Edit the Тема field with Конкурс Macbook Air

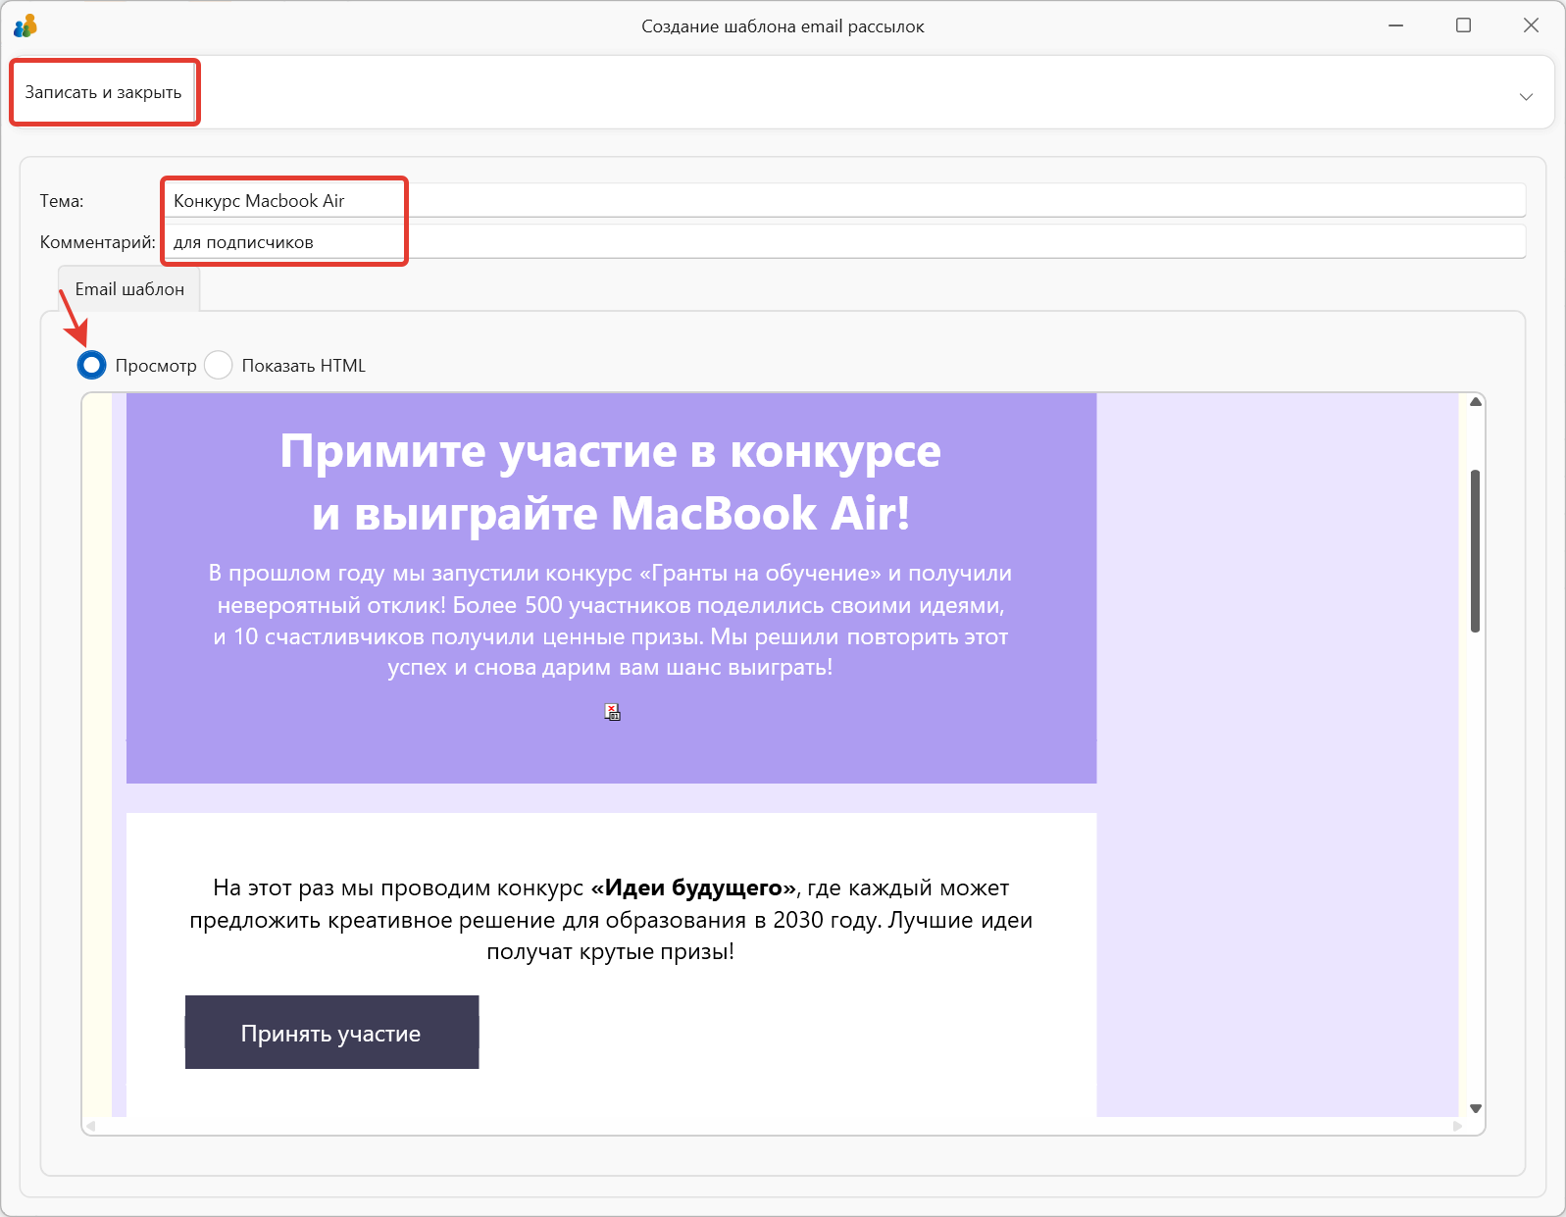coord(844,201)
